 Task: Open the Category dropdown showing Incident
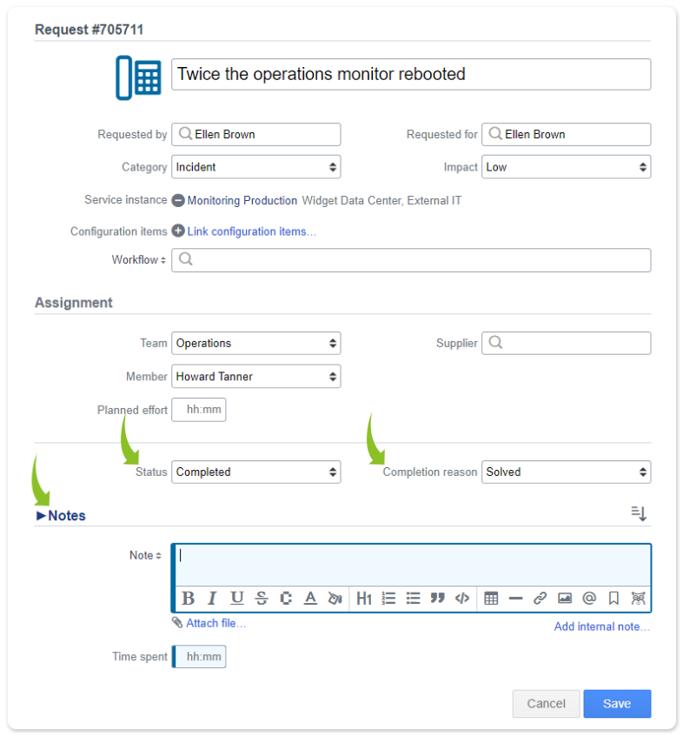(255, 167)
